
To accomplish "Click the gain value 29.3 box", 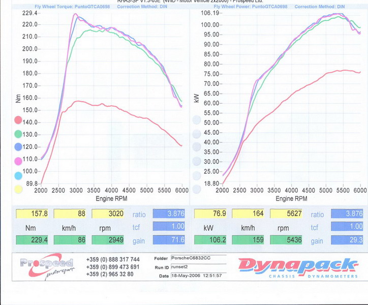I will [x=348, y=239].
